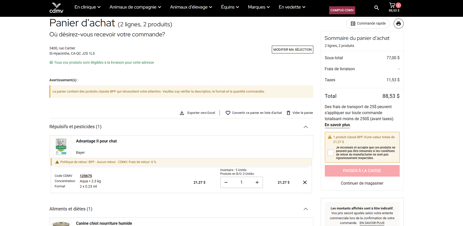
Task: Click the BPF cart warning message banner
Action: (x=181, y=92)
